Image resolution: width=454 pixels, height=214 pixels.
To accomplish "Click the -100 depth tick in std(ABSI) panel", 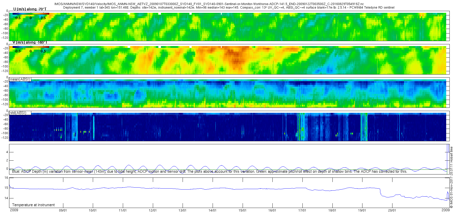I will click(x=5, y=133).
